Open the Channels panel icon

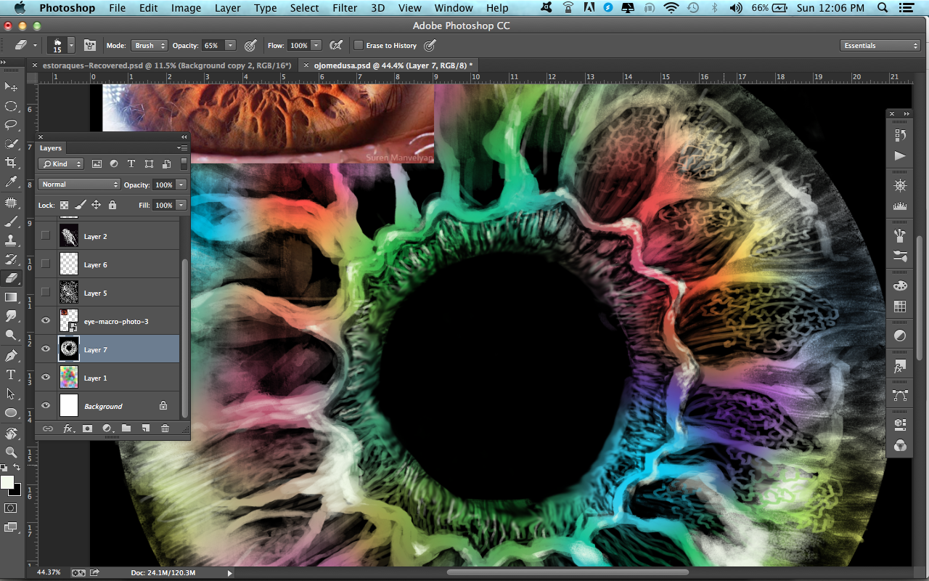[900, 445]
